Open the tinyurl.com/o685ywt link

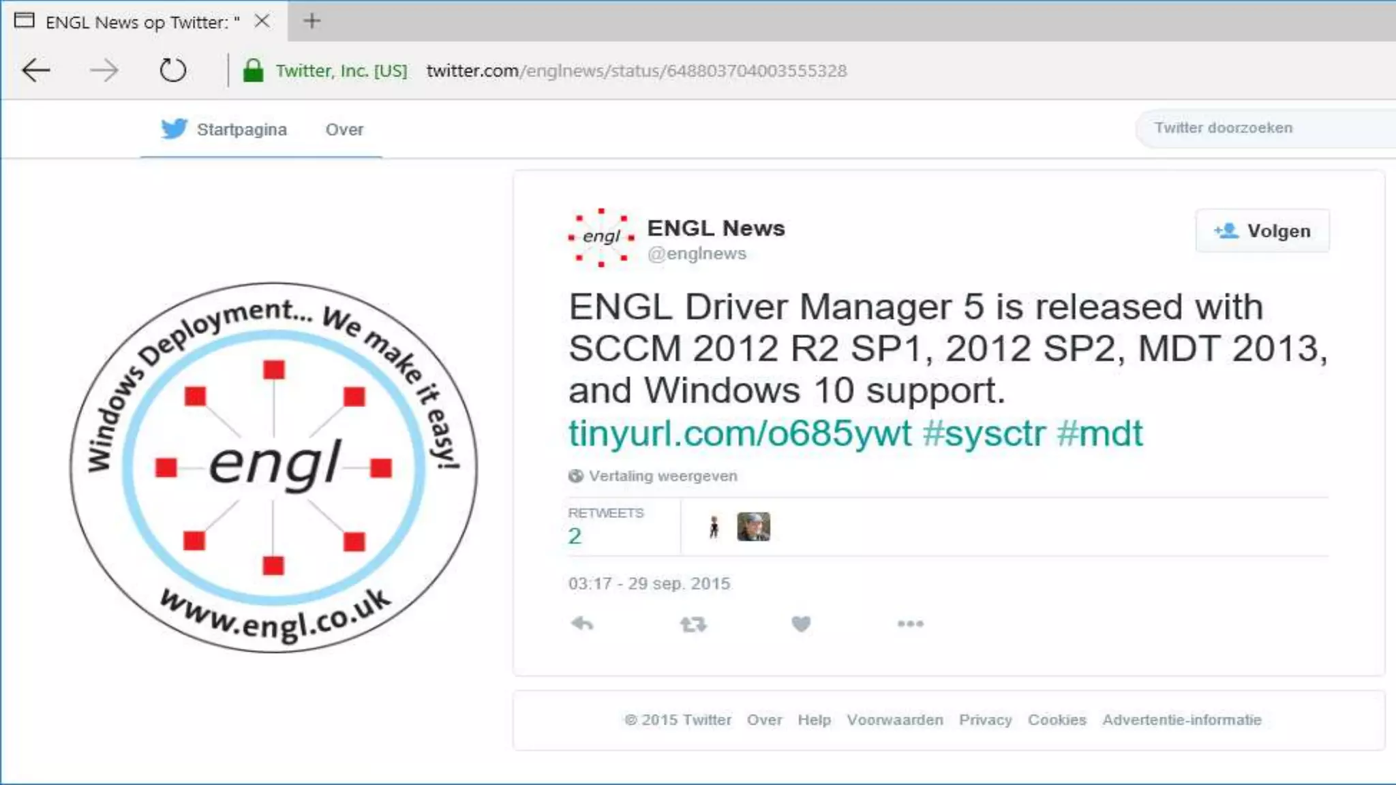coord(740,433)
